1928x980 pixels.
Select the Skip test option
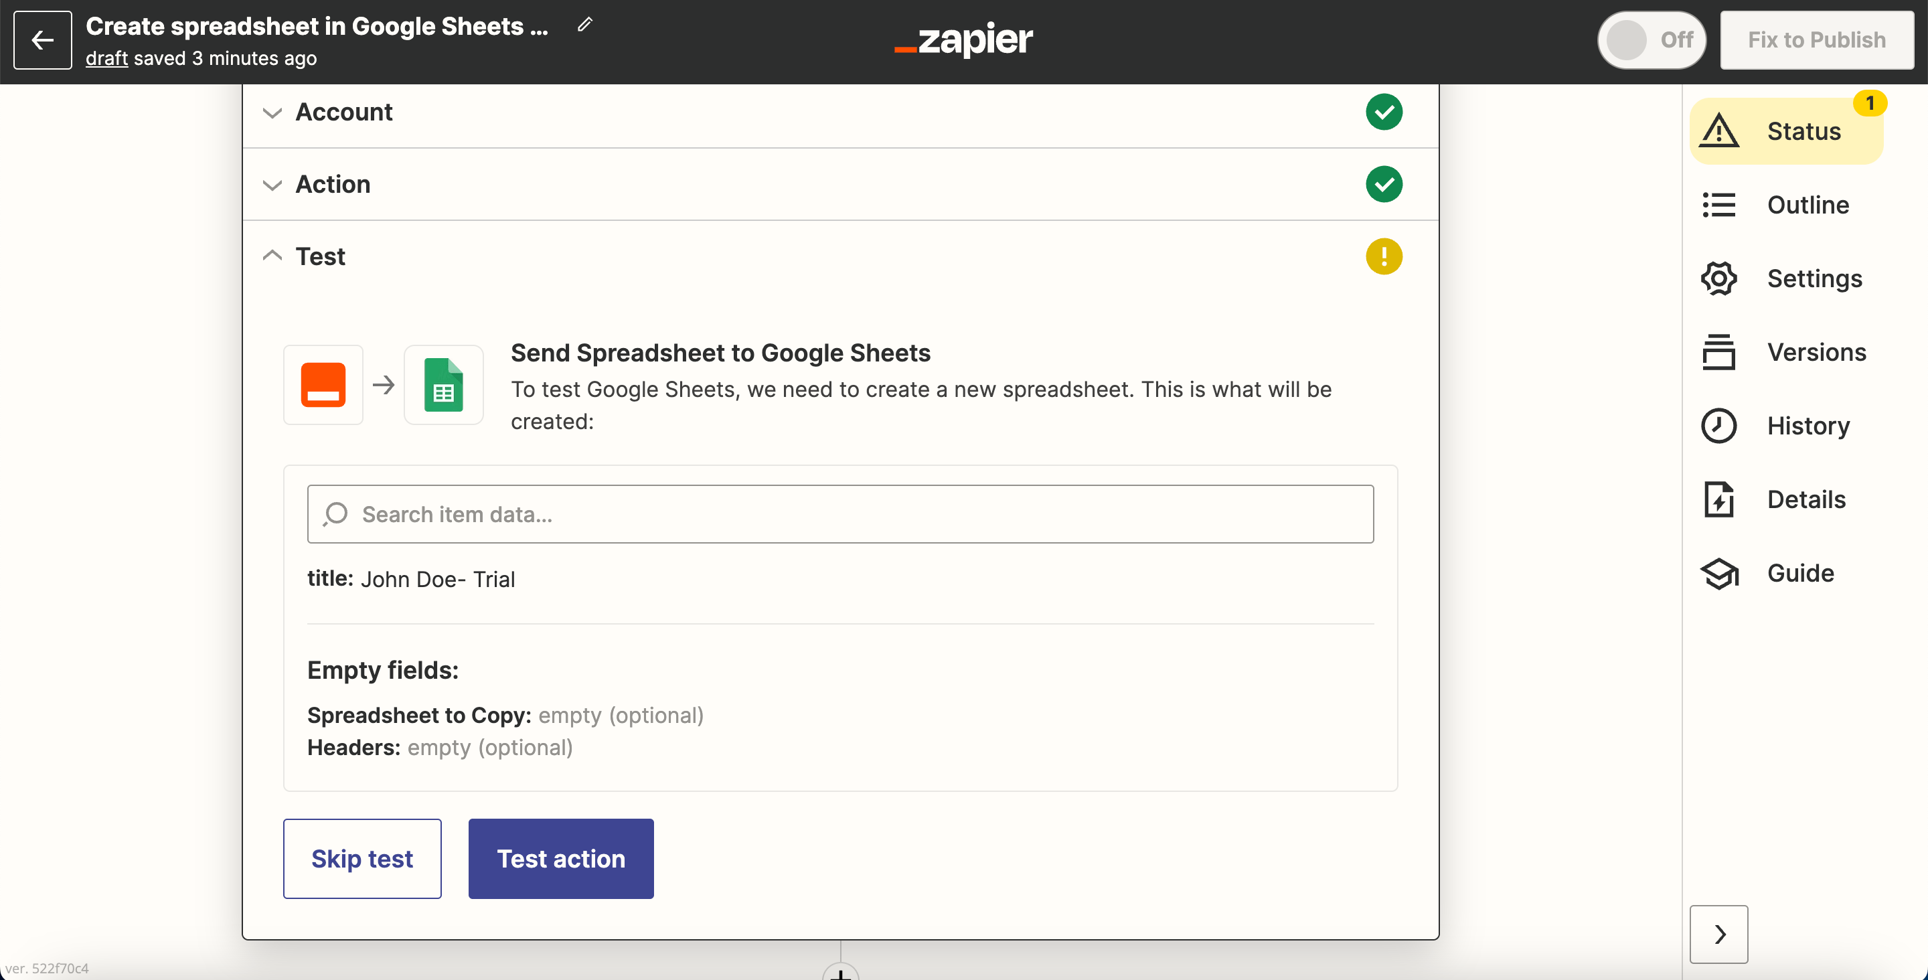(x=362, y=859)
